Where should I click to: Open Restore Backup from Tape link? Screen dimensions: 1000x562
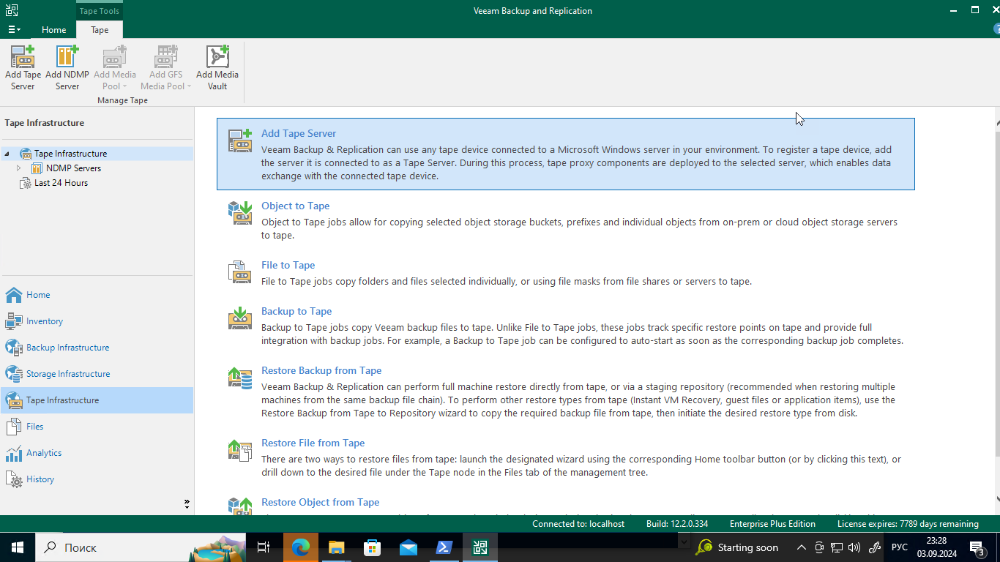coord(321,370)
